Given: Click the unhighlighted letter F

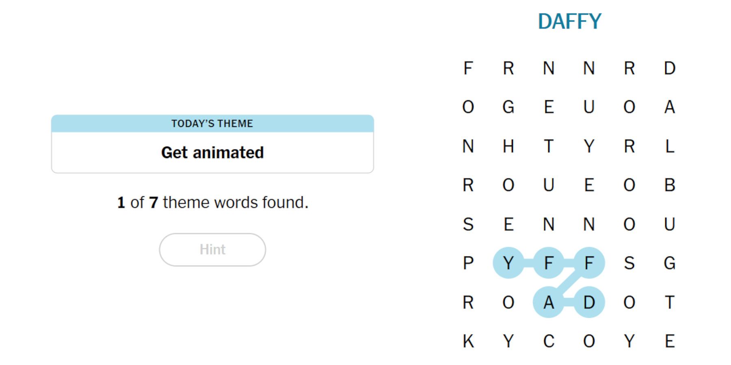Looking at the screenshot, I should coord(468,68).
